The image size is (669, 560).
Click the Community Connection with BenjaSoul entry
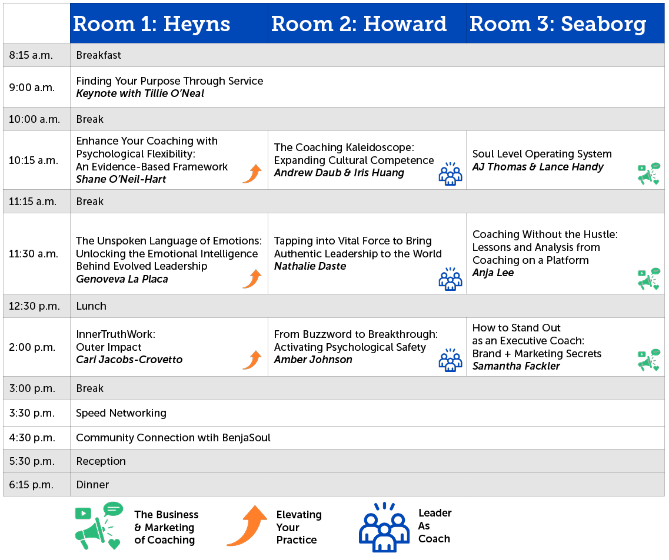coord(173,438)
